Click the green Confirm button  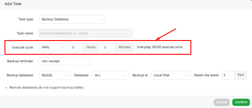click(241, 102)
